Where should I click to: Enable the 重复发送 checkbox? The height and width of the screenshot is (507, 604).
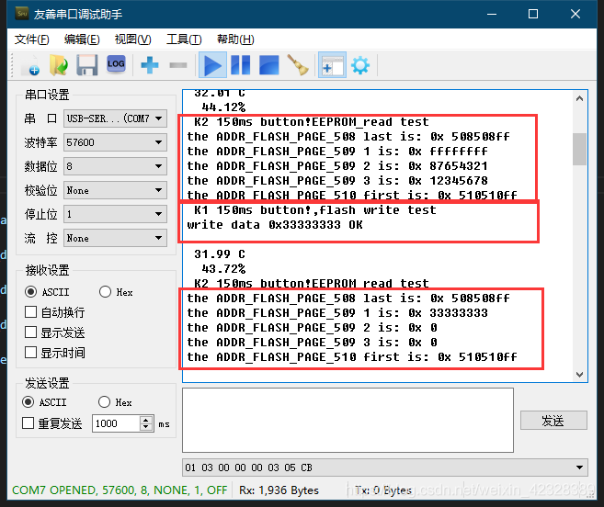[28, 423]
